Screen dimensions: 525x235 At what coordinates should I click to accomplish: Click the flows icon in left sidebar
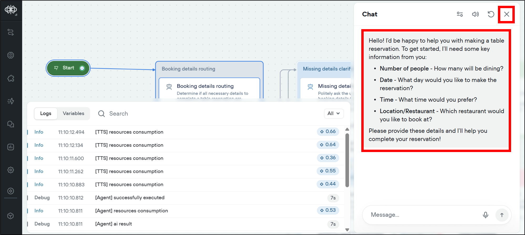pyautogui.click(x=11, y=32)
